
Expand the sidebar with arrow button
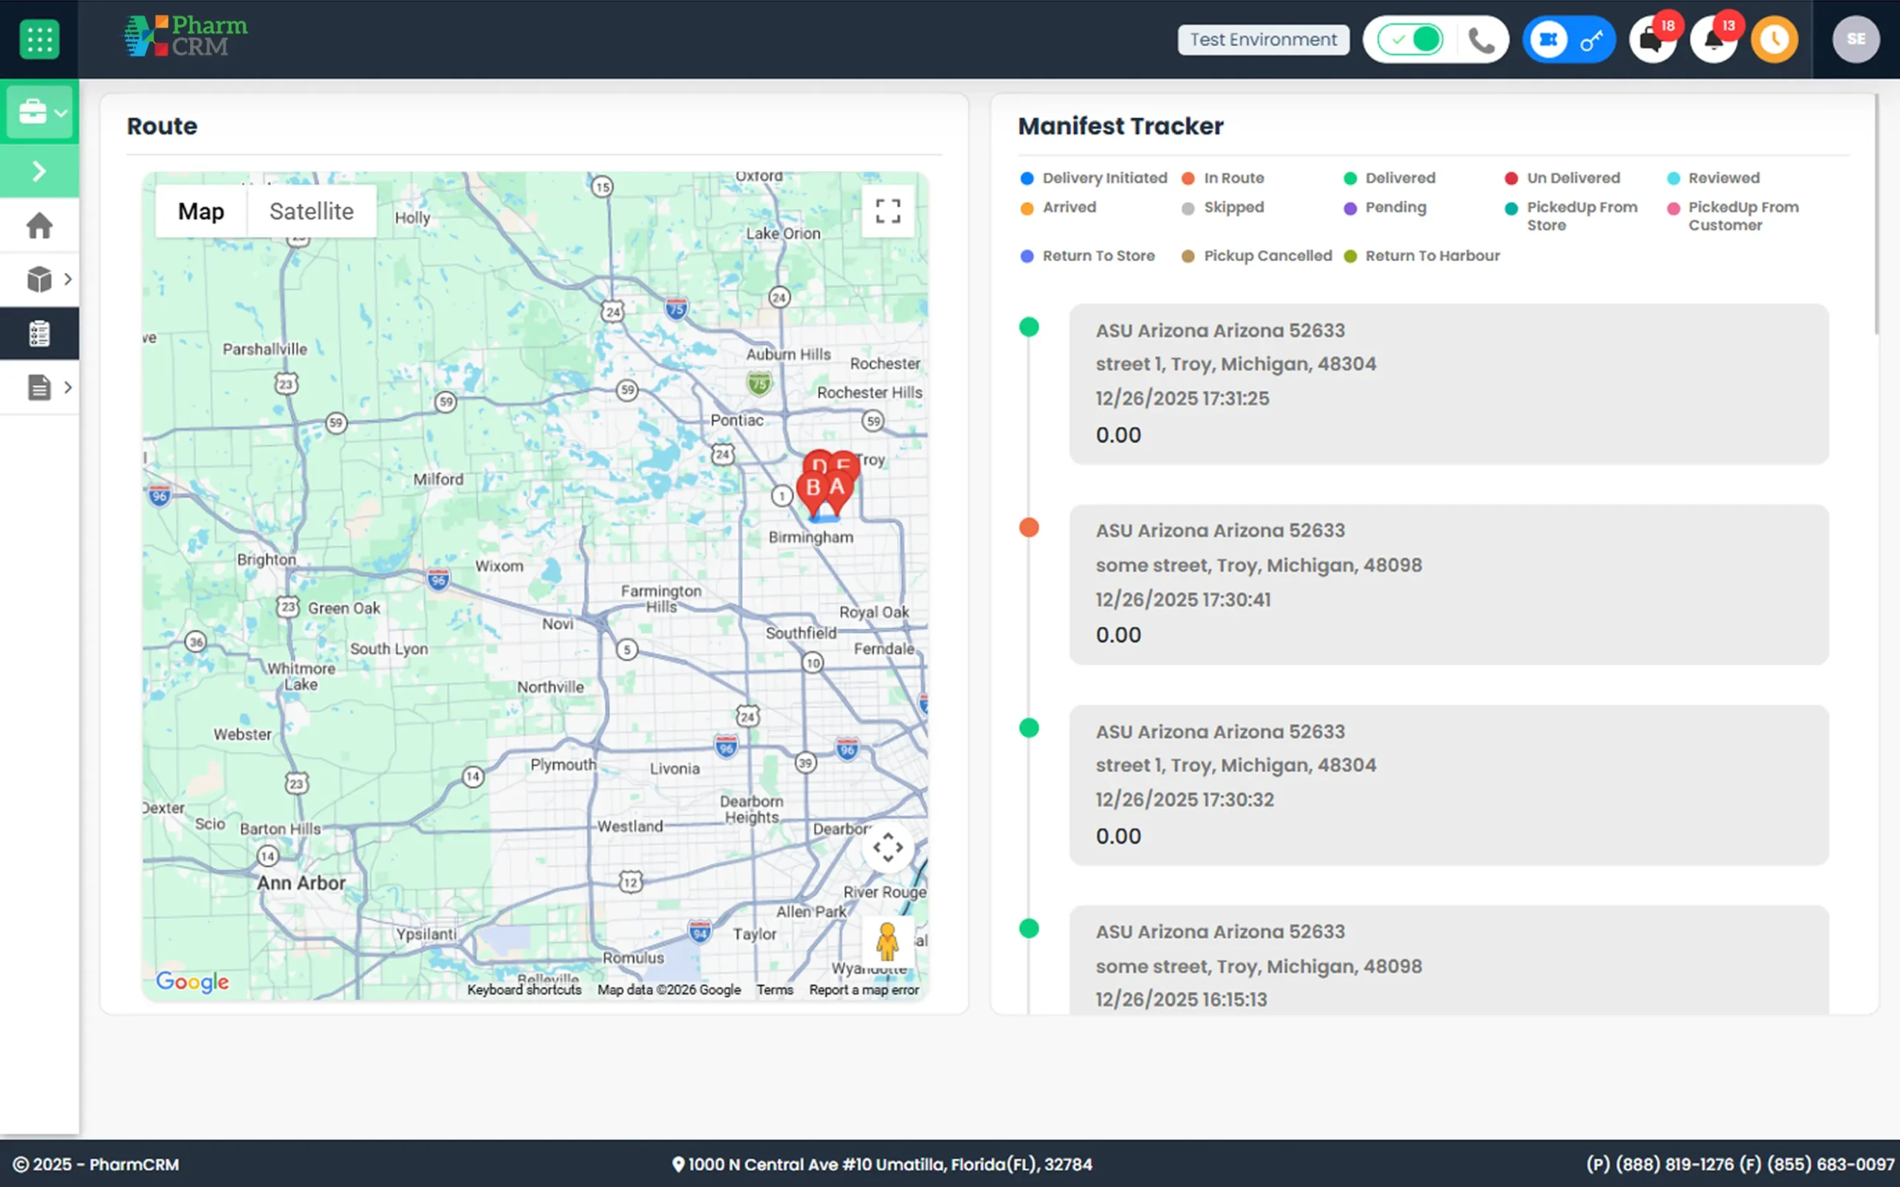click(x=39, y=171)
